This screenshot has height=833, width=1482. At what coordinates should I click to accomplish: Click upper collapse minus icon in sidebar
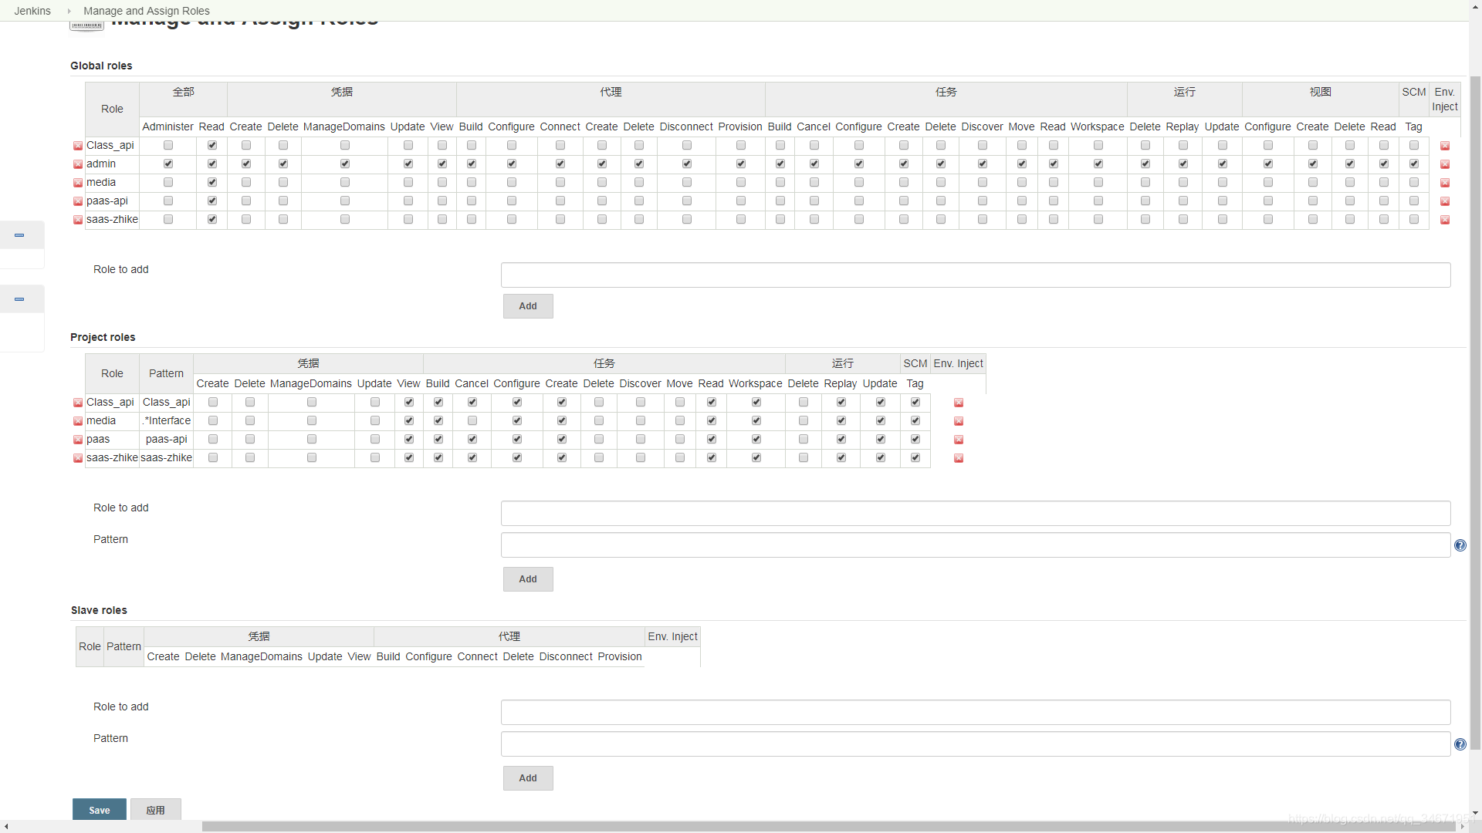[x=19, y=235]
